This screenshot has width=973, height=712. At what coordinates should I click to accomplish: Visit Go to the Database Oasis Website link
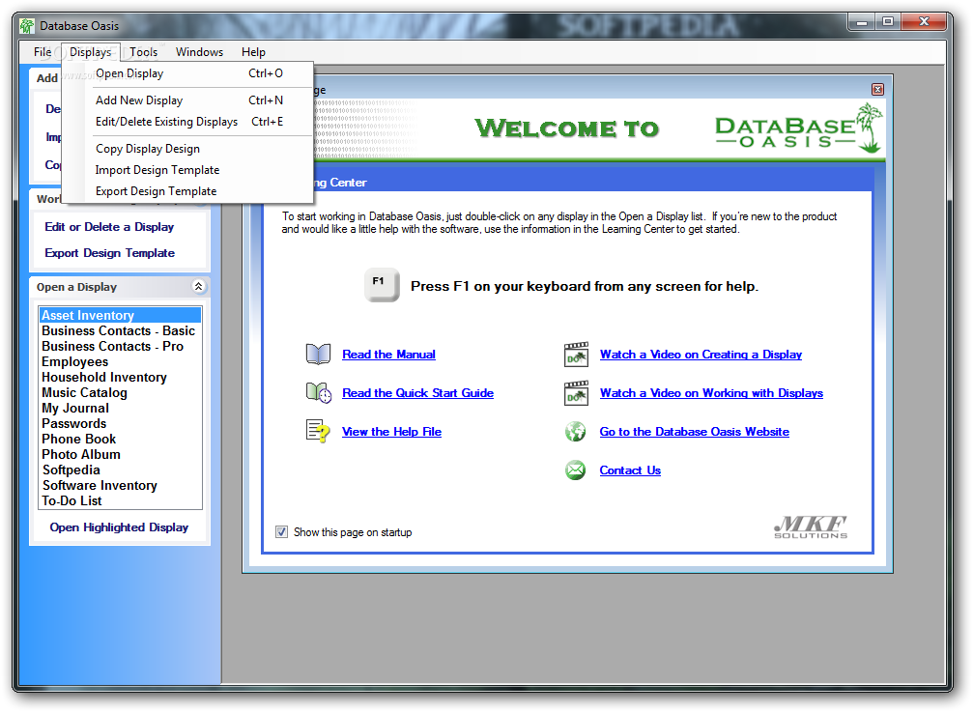[x=695, y=431]
